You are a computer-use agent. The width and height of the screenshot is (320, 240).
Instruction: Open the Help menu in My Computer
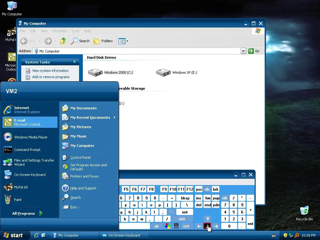(87, 31)
